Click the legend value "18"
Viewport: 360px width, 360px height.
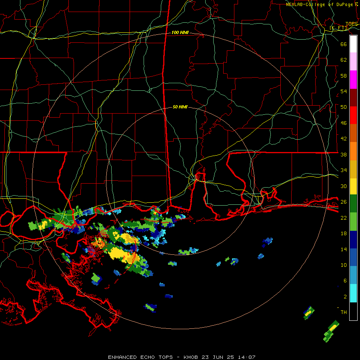[x=344, y=234]
